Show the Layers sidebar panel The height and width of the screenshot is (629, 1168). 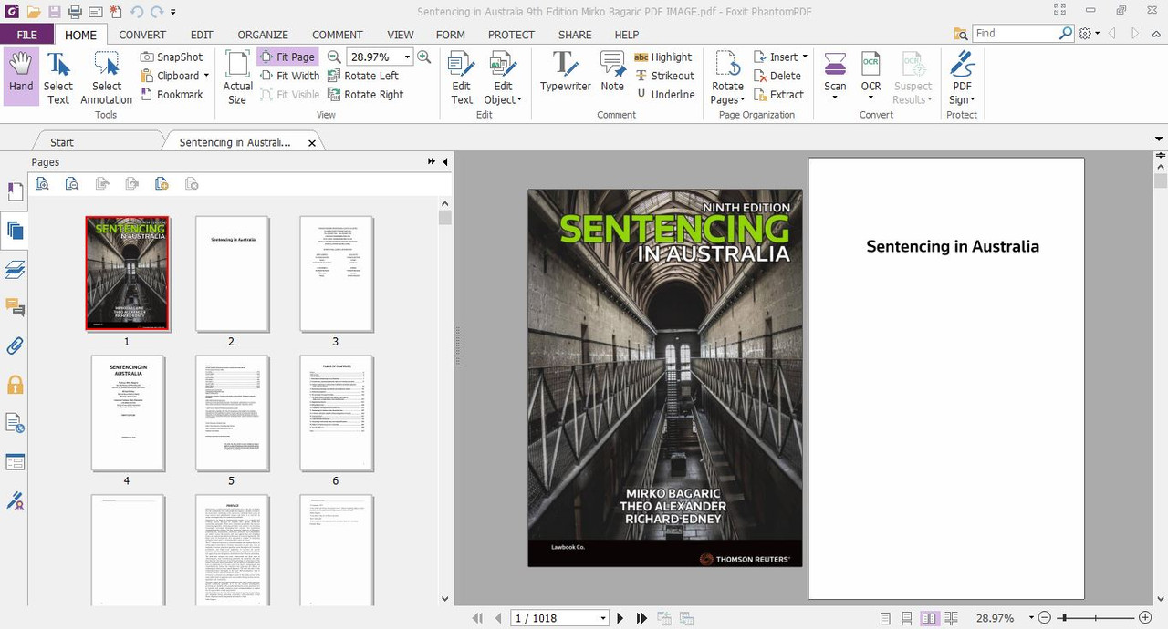coord(15,269)
